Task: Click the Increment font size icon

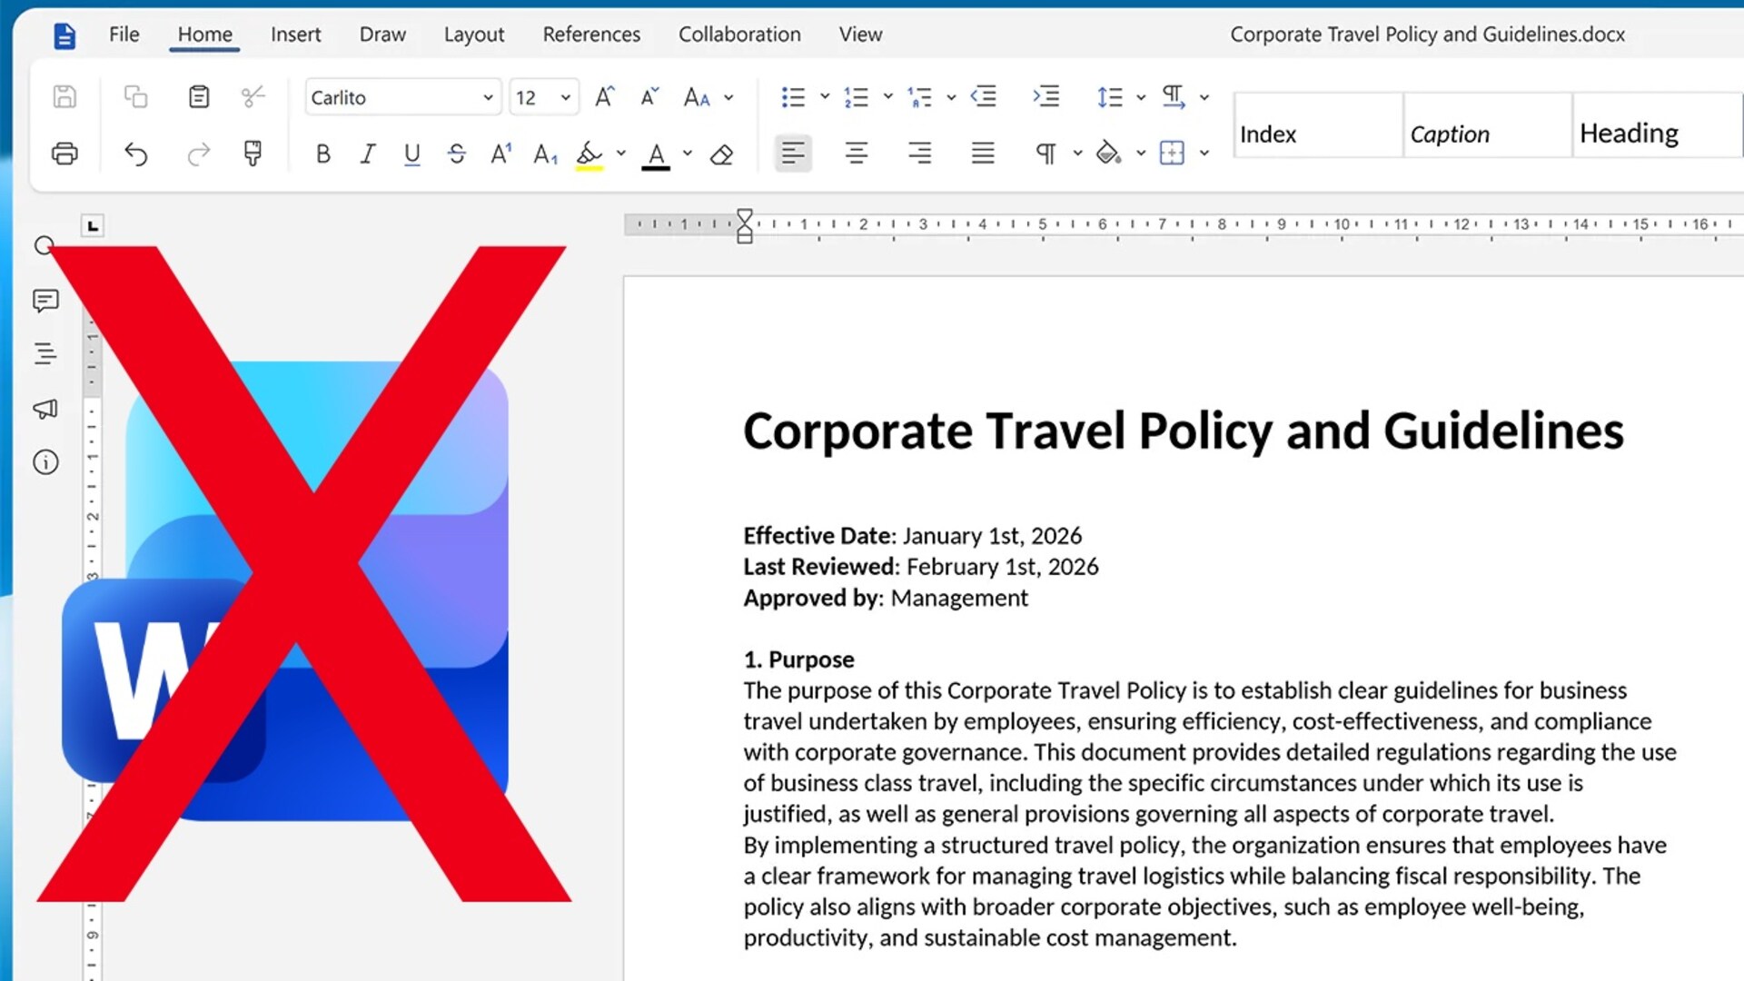Action: click(x=605, y=97)
